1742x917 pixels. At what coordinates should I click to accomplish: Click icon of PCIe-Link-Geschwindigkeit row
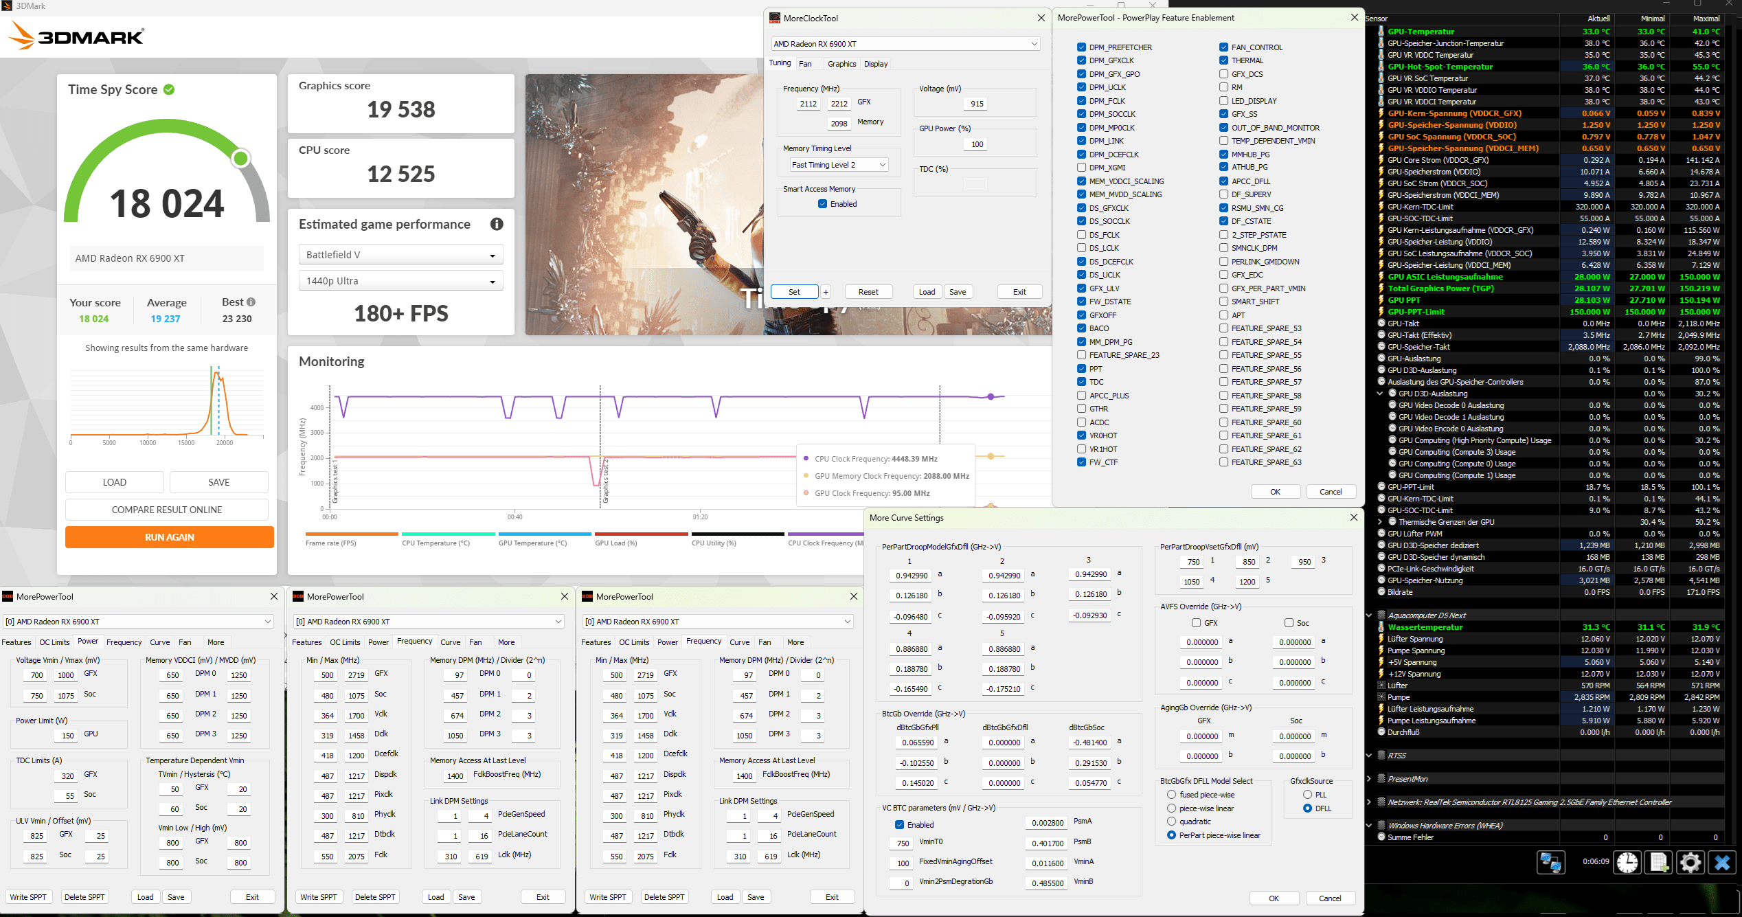tap(1381, 569)
